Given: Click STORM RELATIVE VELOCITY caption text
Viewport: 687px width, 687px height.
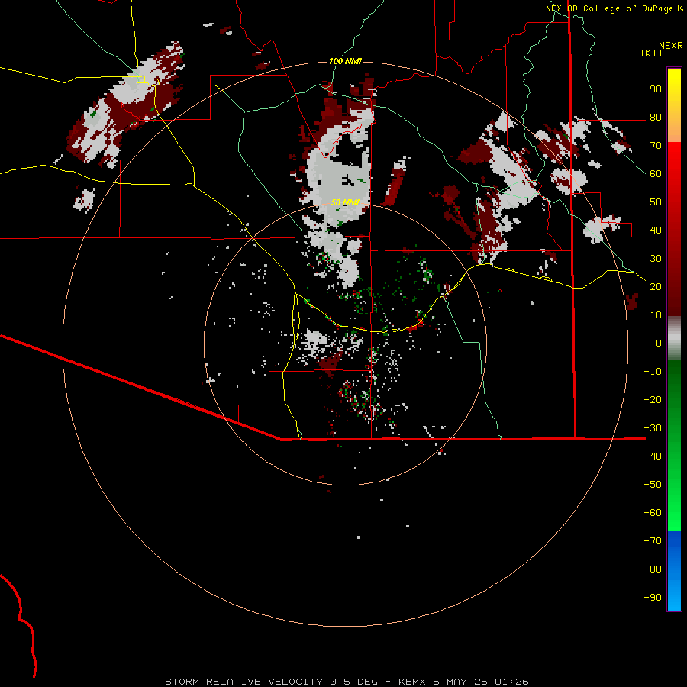Looking at the screenshot, I should coord(244,682).
